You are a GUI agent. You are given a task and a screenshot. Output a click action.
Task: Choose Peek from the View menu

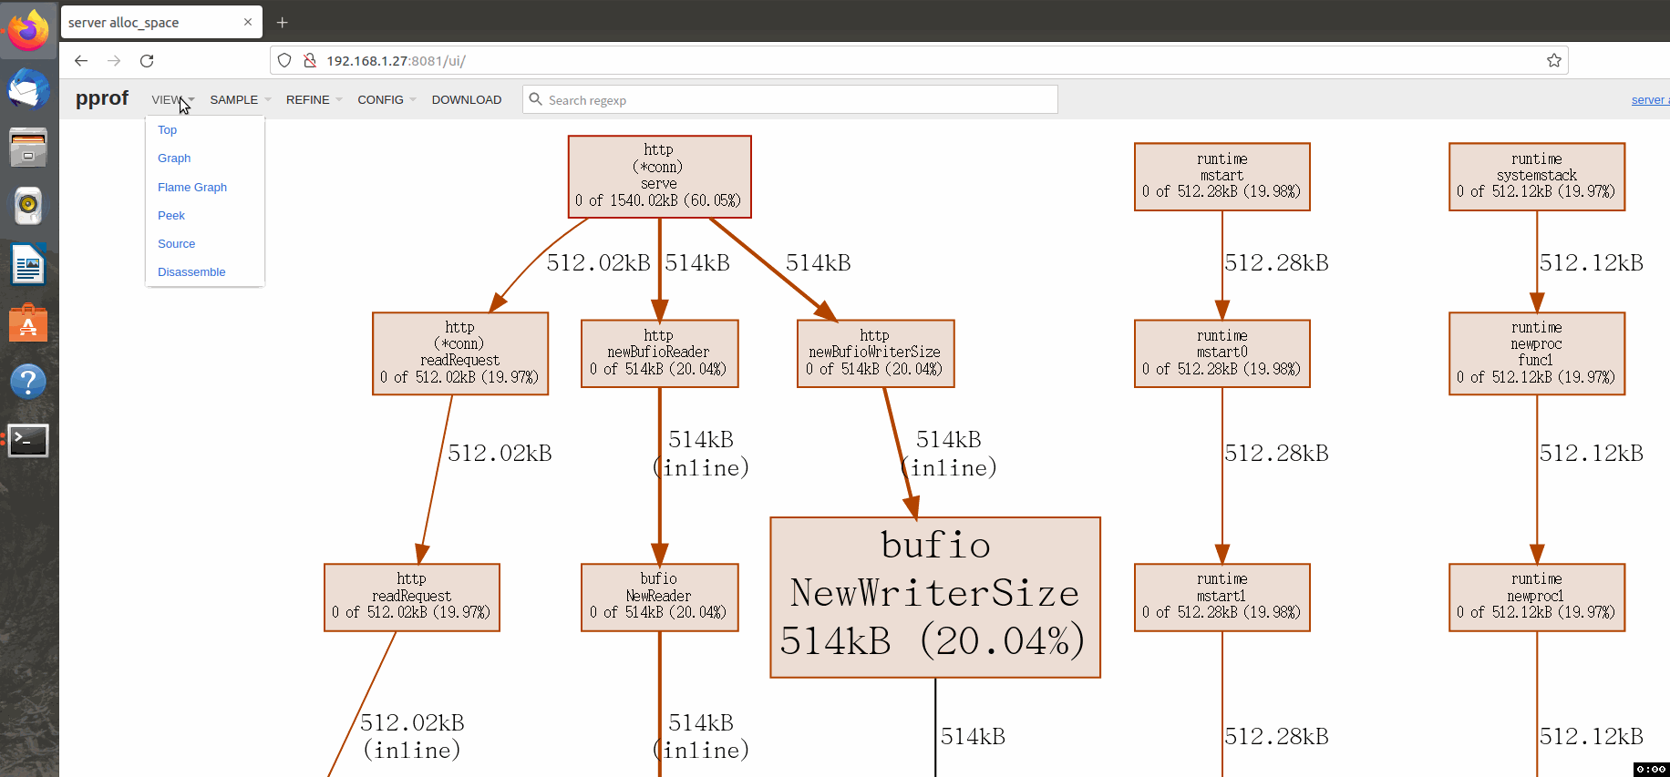pos(171,216)
